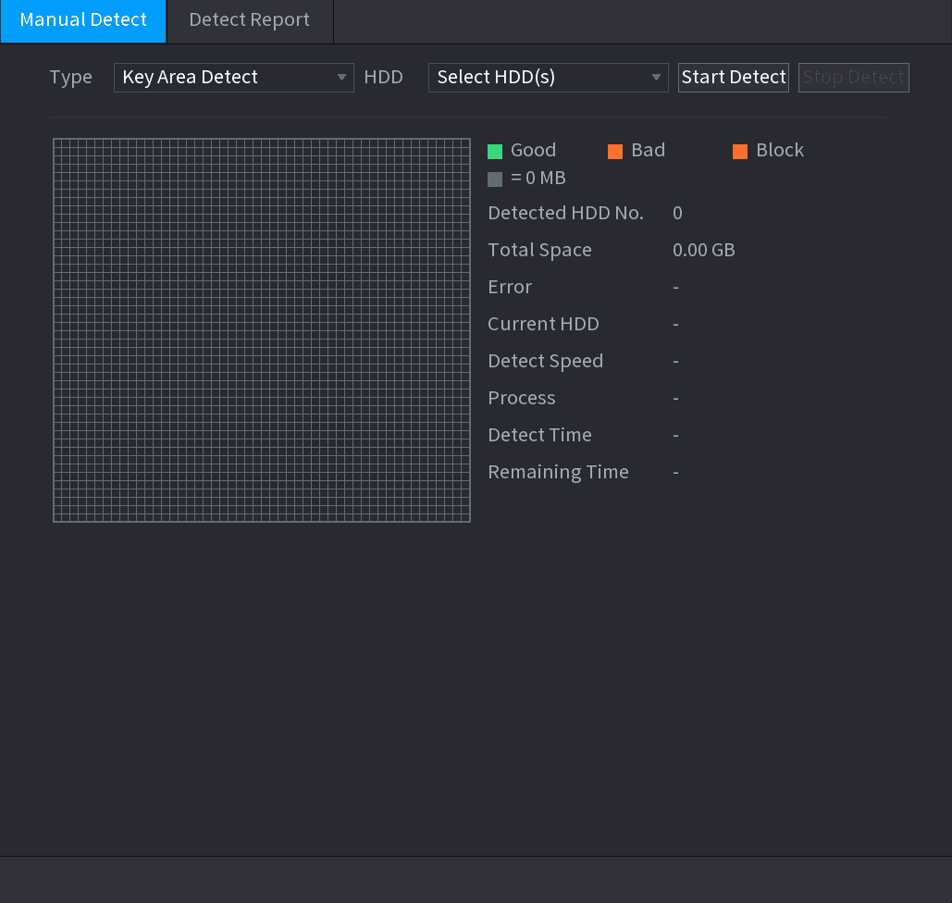Select the 'Current HDD' label
Screen dimensions: 952x903
543,324
